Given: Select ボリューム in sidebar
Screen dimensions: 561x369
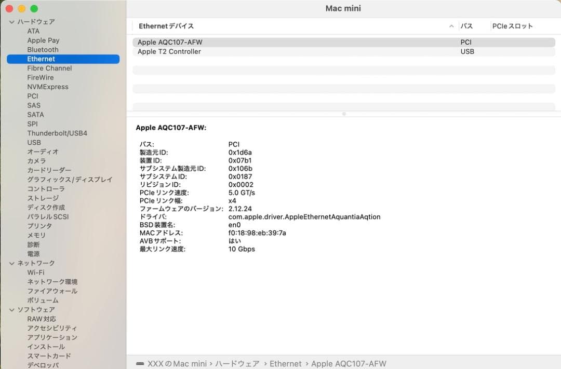Looking at the screenshot, I should tap(43, 300).
